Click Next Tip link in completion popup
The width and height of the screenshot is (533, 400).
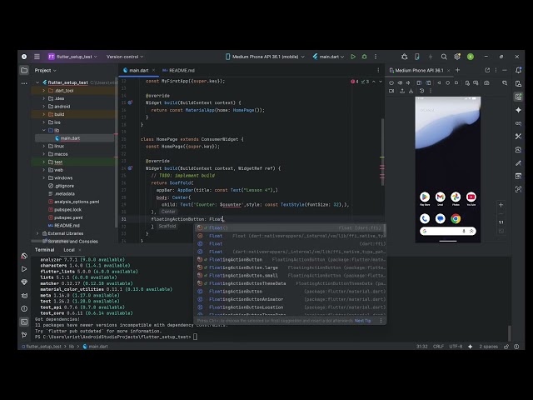coord(363,321)
